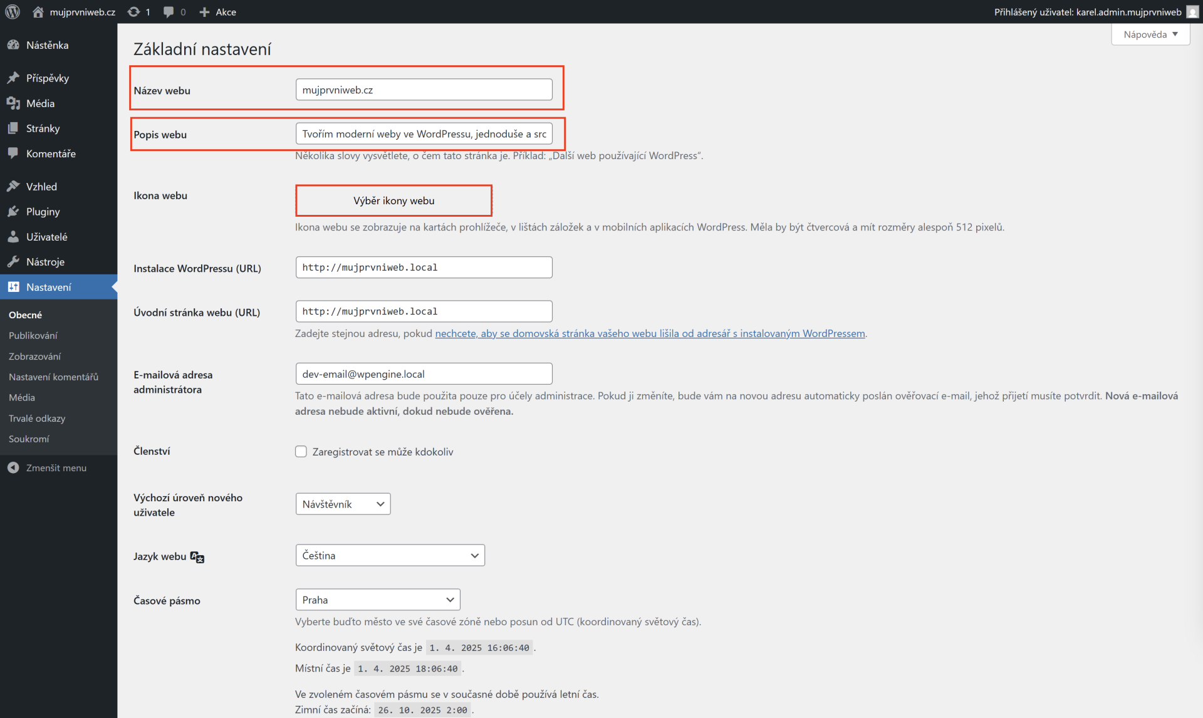Open comments via the speech bubble toolbar icon
The image size is (1203, 718).
coord(168,11)
